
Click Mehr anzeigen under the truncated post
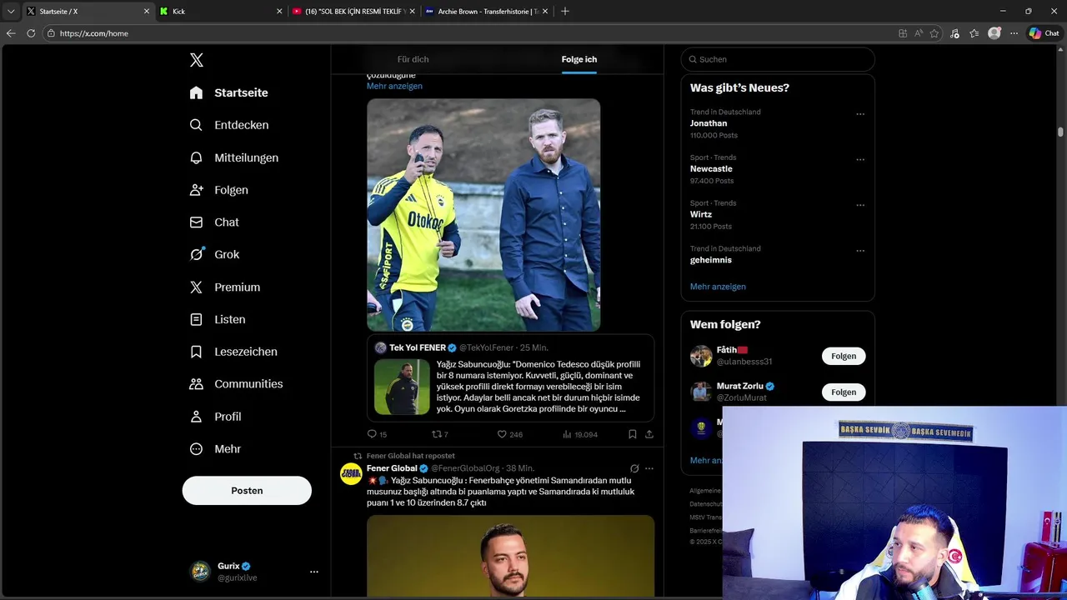pyautogui.click(x=394, y=86)
